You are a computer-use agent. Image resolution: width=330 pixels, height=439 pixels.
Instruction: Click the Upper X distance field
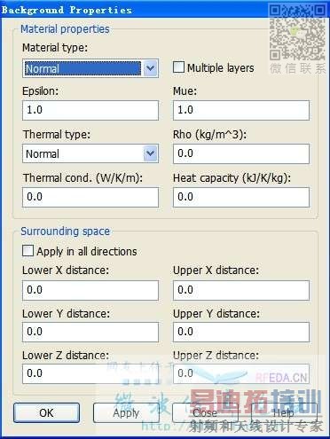tap(241, 290)
